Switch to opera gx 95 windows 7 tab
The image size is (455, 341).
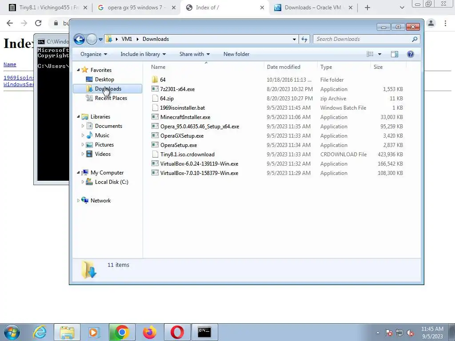pos(136,8)
